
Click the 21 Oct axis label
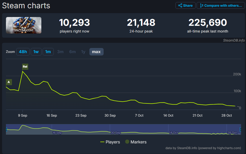(197, 116)
